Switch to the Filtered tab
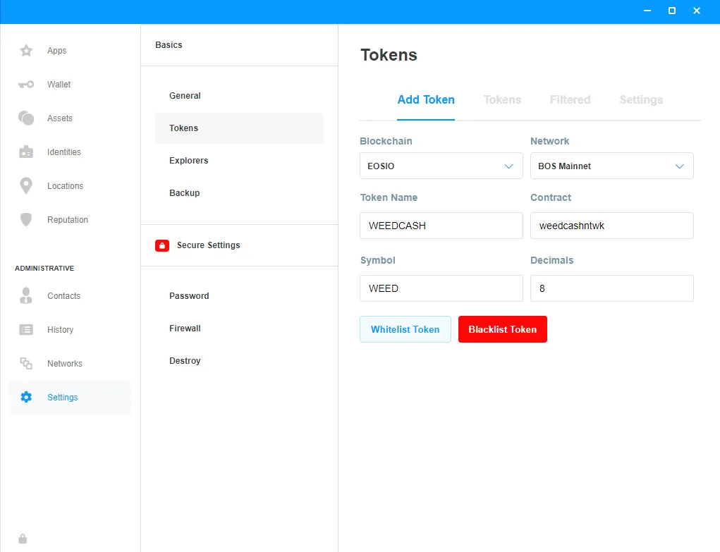This screenshot has width=720, height=552. pyautogui.click(x=570, y=99)
